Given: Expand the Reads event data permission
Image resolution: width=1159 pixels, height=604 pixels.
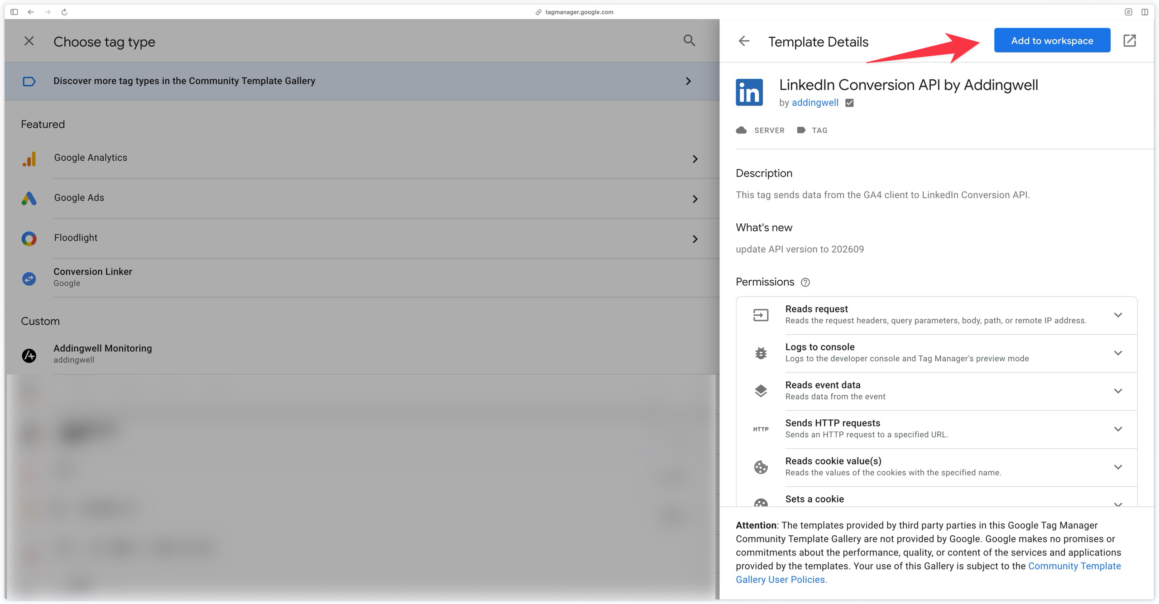Looking at the screenshot, I should pos(1118,391).
